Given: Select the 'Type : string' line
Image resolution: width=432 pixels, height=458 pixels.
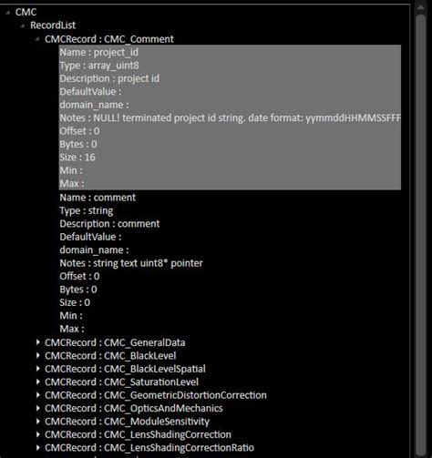Looking at the screenshot, I should [x=87, y=210].
